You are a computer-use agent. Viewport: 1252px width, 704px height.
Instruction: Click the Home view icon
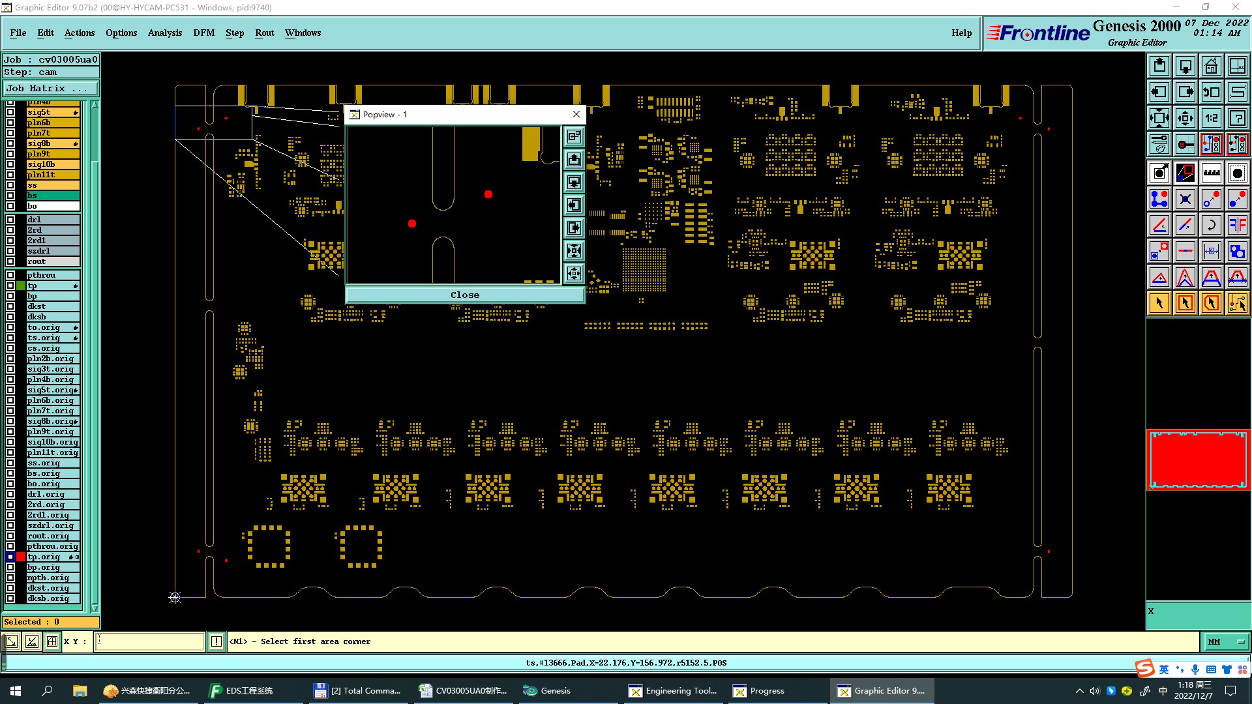coord(1211,66)
